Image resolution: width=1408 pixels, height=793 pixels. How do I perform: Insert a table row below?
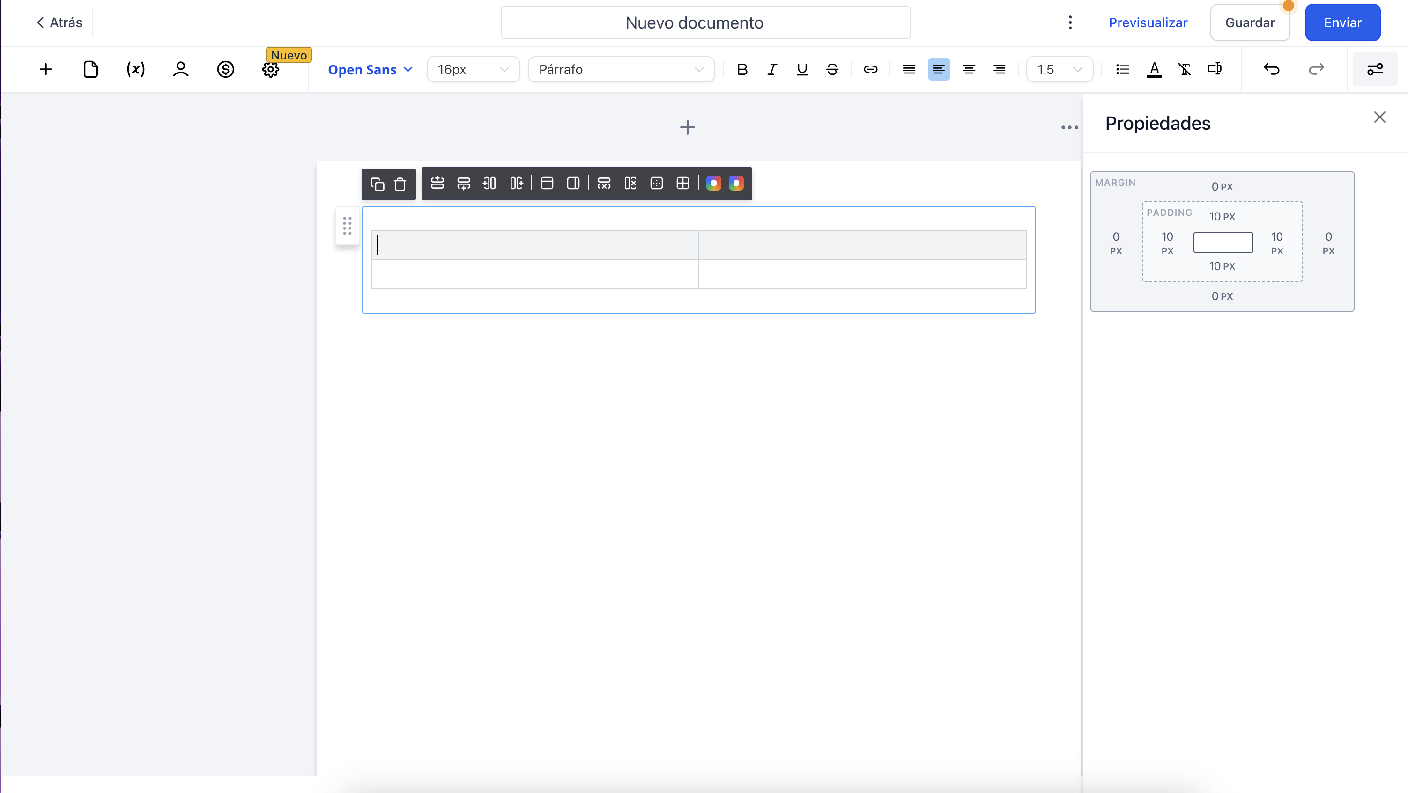coord(464,183)
